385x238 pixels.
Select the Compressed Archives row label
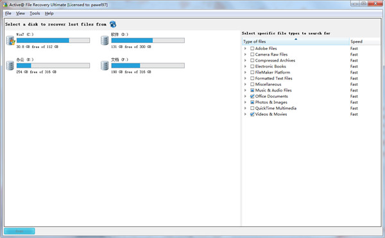point(275,61)
